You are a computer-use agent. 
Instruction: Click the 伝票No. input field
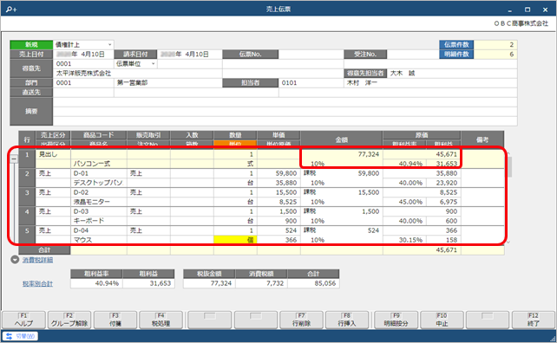311,55
